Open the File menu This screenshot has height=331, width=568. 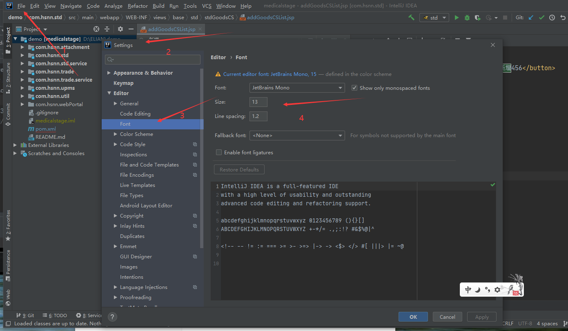(x=21, y=6)
